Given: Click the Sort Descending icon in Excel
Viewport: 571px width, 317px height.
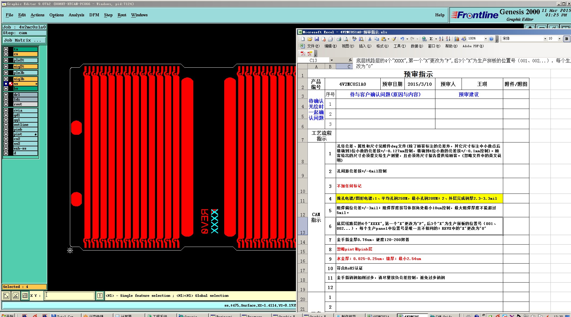Looking at the screenshot, I should pyautogui.click(x=448, y=39).
